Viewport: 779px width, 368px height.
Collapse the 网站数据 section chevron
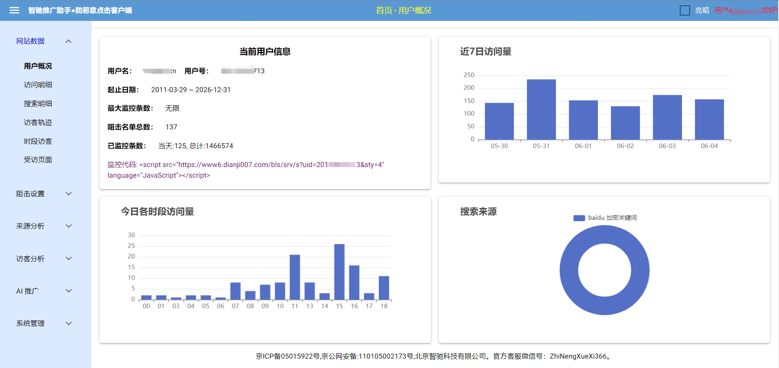coord(68,41)
